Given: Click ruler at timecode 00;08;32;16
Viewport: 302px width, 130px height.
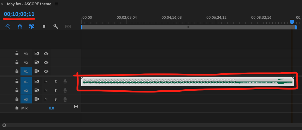Looking at the screenshot, I should point(261,18).
